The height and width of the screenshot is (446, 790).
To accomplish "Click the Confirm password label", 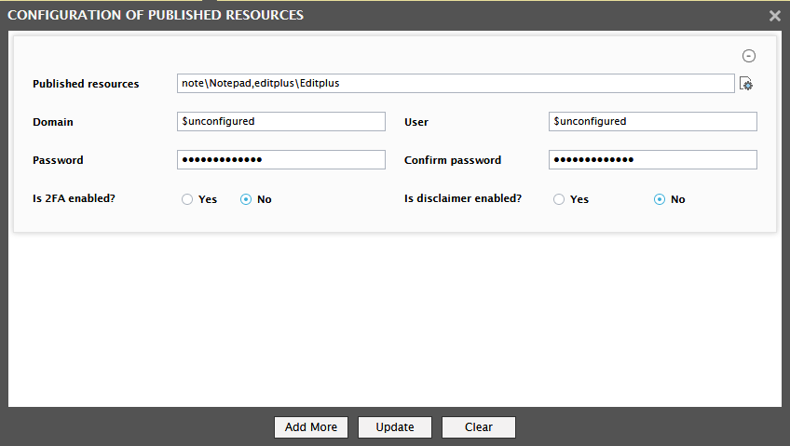I will point(453,160).
